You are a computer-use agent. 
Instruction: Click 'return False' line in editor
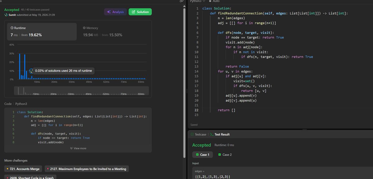(x=237, y=66)
